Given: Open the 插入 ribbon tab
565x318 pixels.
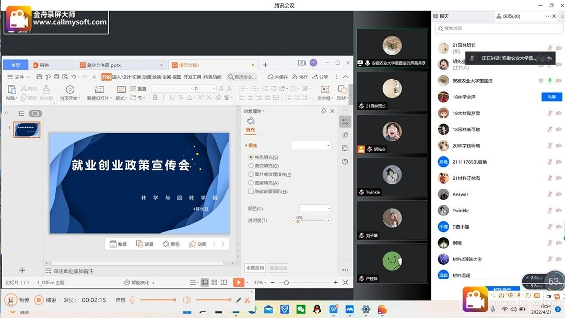Looking at the screenshot, I should coord(116,77).
